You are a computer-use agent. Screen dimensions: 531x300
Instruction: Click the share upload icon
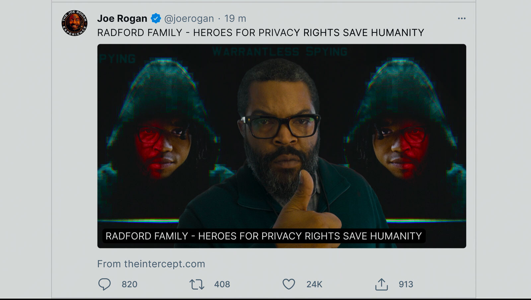[381, 284]
